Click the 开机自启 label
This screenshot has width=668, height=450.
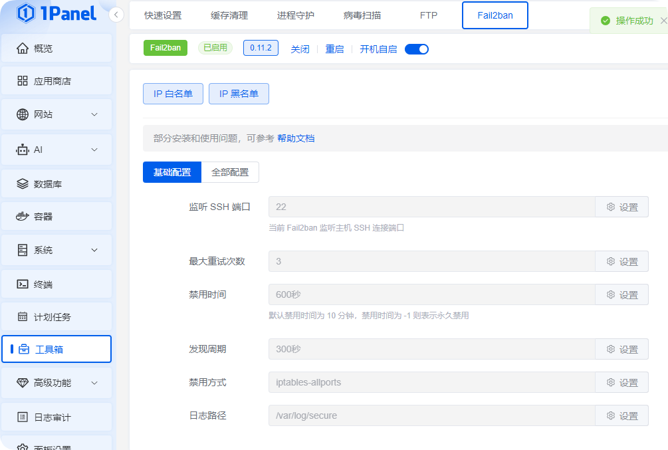tap(378, 49)
